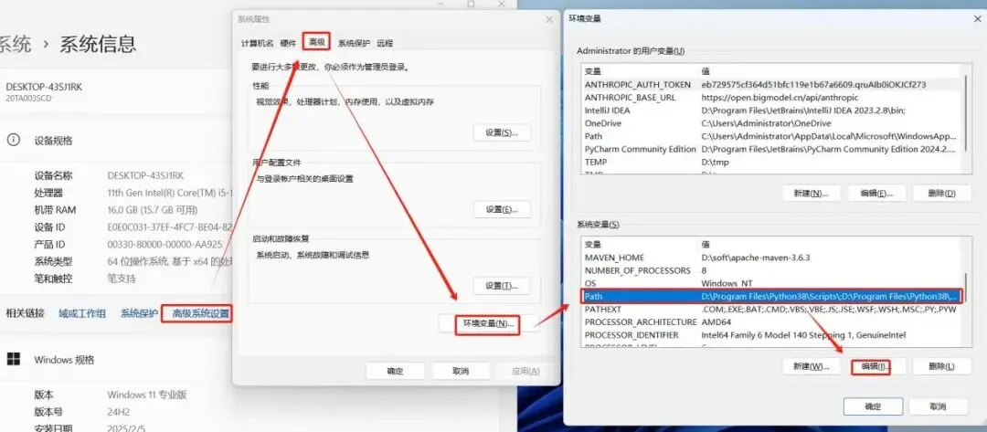Select the PyCharm Community Edition variable row
The image size is (987, 432).
[x=773, y=149]
